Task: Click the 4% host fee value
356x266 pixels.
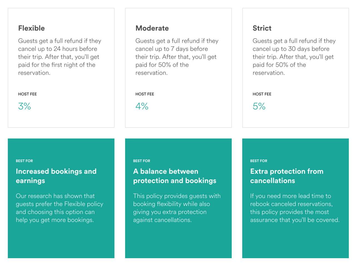Action: pos(142,106)
